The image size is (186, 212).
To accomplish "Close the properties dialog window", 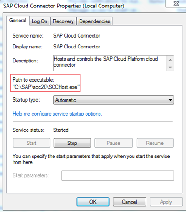I will [x=176, y=4].
